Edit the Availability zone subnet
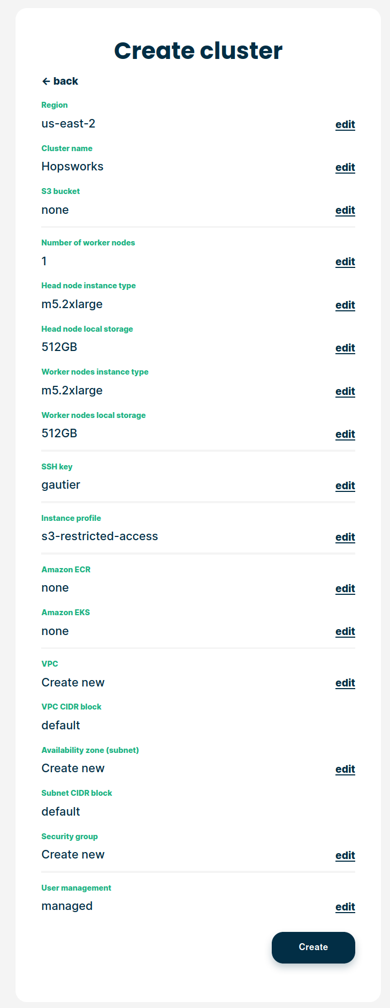The image size is (390, 1008). (x=345, y=769)
